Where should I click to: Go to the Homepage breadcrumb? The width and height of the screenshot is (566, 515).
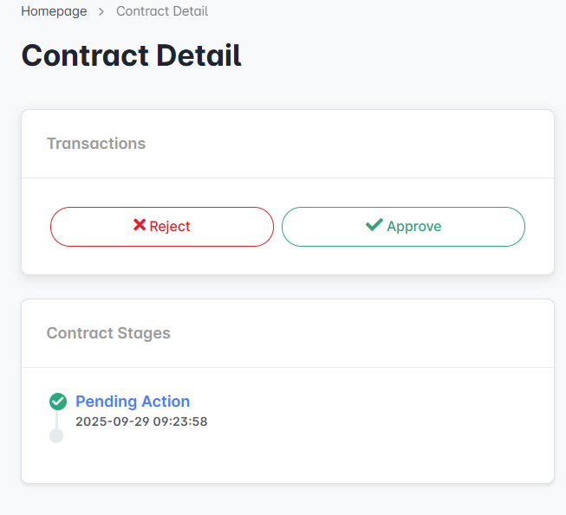(x=54, y=12)
